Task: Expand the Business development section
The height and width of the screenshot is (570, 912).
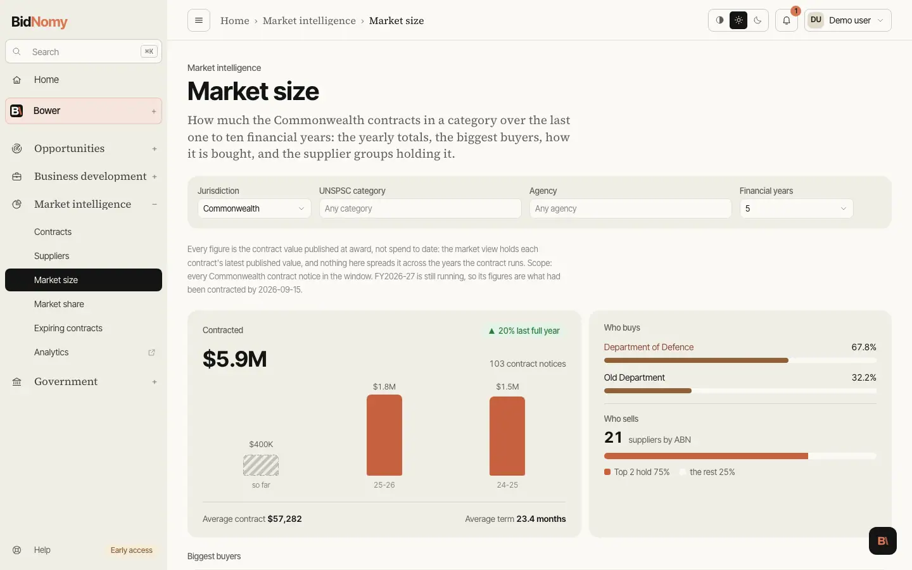Action: point(155,177)
